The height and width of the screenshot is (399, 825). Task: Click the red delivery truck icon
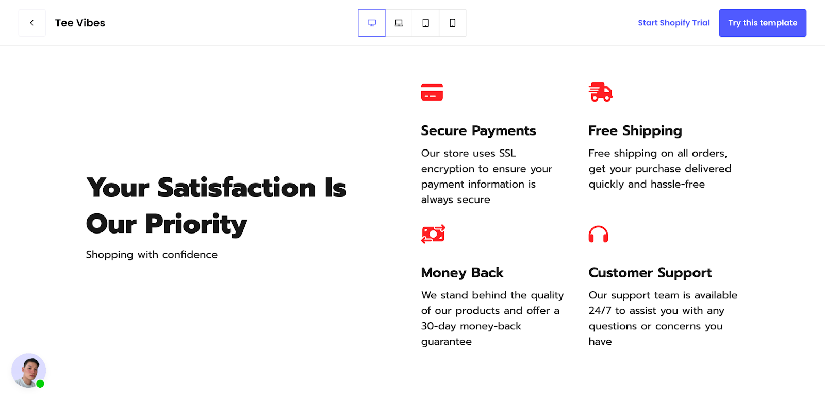[601, 92]
